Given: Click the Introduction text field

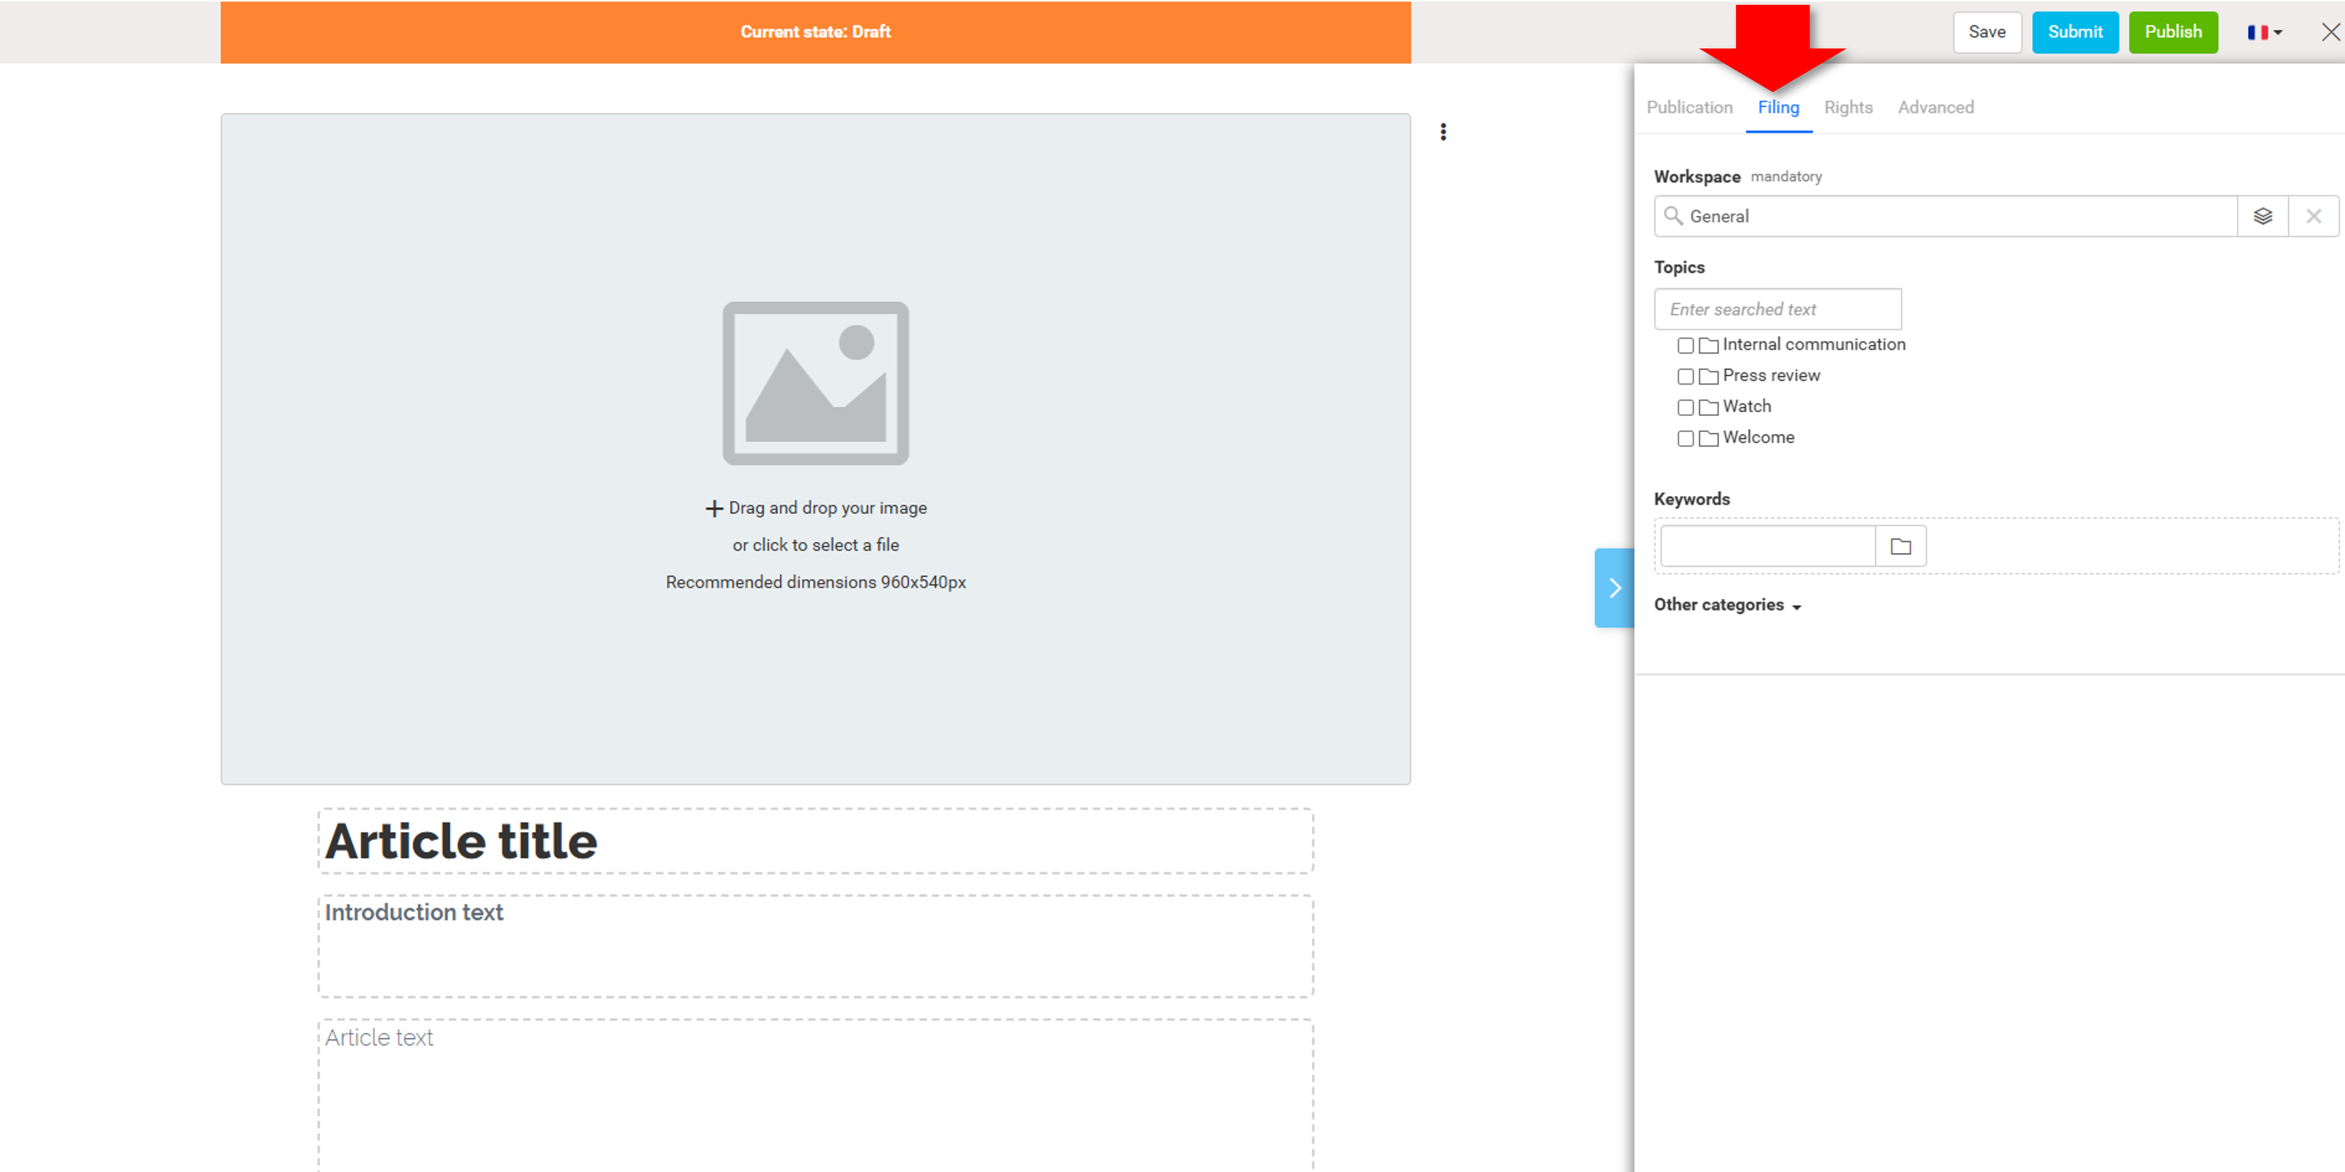Looking at the screenshot, I should coord(815,946).
